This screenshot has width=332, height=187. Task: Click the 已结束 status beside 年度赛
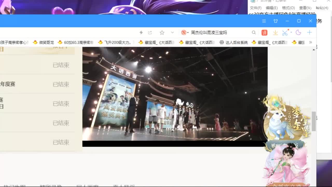coord(61,84)
